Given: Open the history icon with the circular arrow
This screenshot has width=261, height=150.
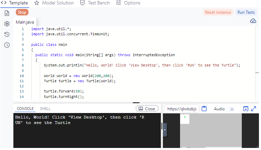Looking at the screenshot, I should [x=7, y=34].
